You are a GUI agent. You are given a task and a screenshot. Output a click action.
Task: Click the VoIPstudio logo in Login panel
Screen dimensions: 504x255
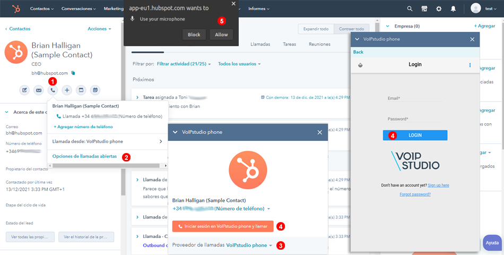pyautogui.click(x=415, y=160)
